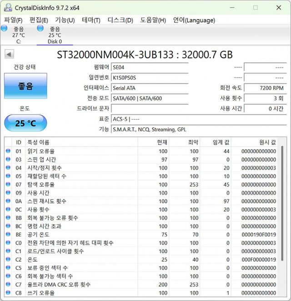Viewport: 291px width, 301px height.
Task: Click the 좋음 health status button
Action: pyautogui.click(x=25, y=86)
